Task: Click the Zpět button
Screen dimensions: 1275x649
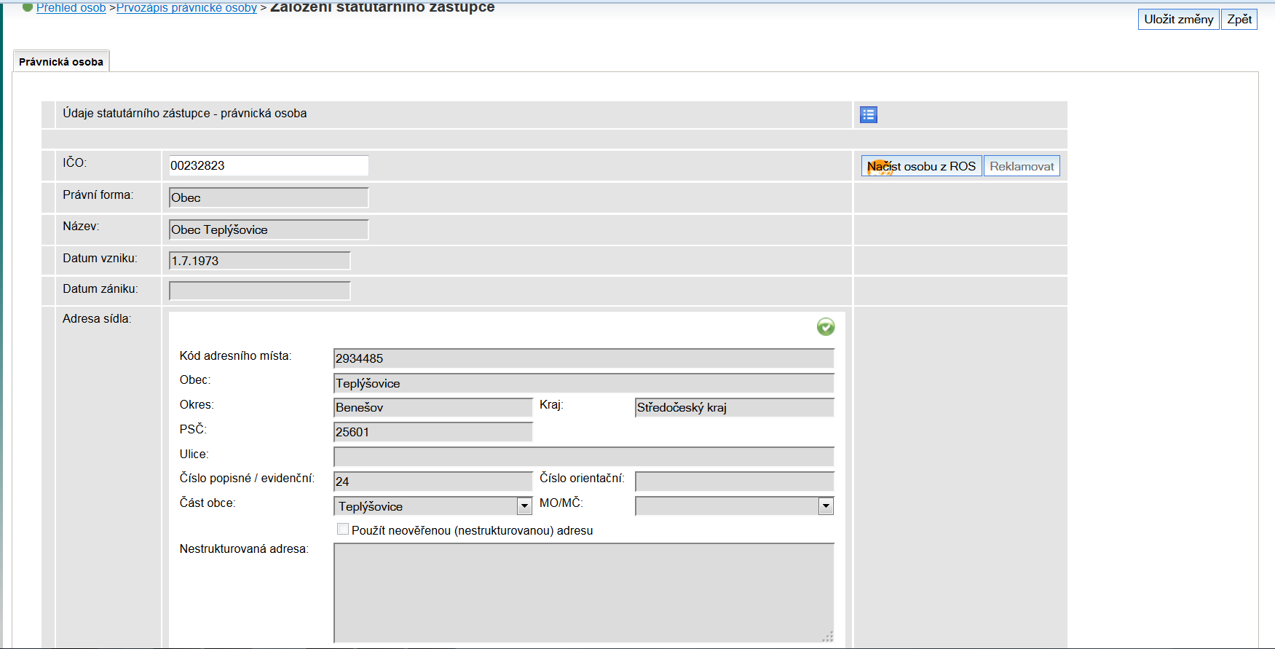Action: pyautogui.click(x=1239, y=19)
